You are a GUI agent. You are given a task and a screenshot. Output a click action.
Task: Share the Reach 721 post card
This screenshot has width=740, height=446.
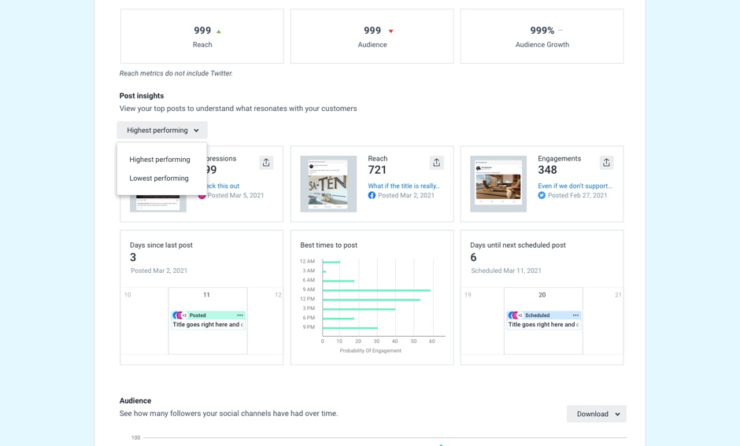coord(437,163)
